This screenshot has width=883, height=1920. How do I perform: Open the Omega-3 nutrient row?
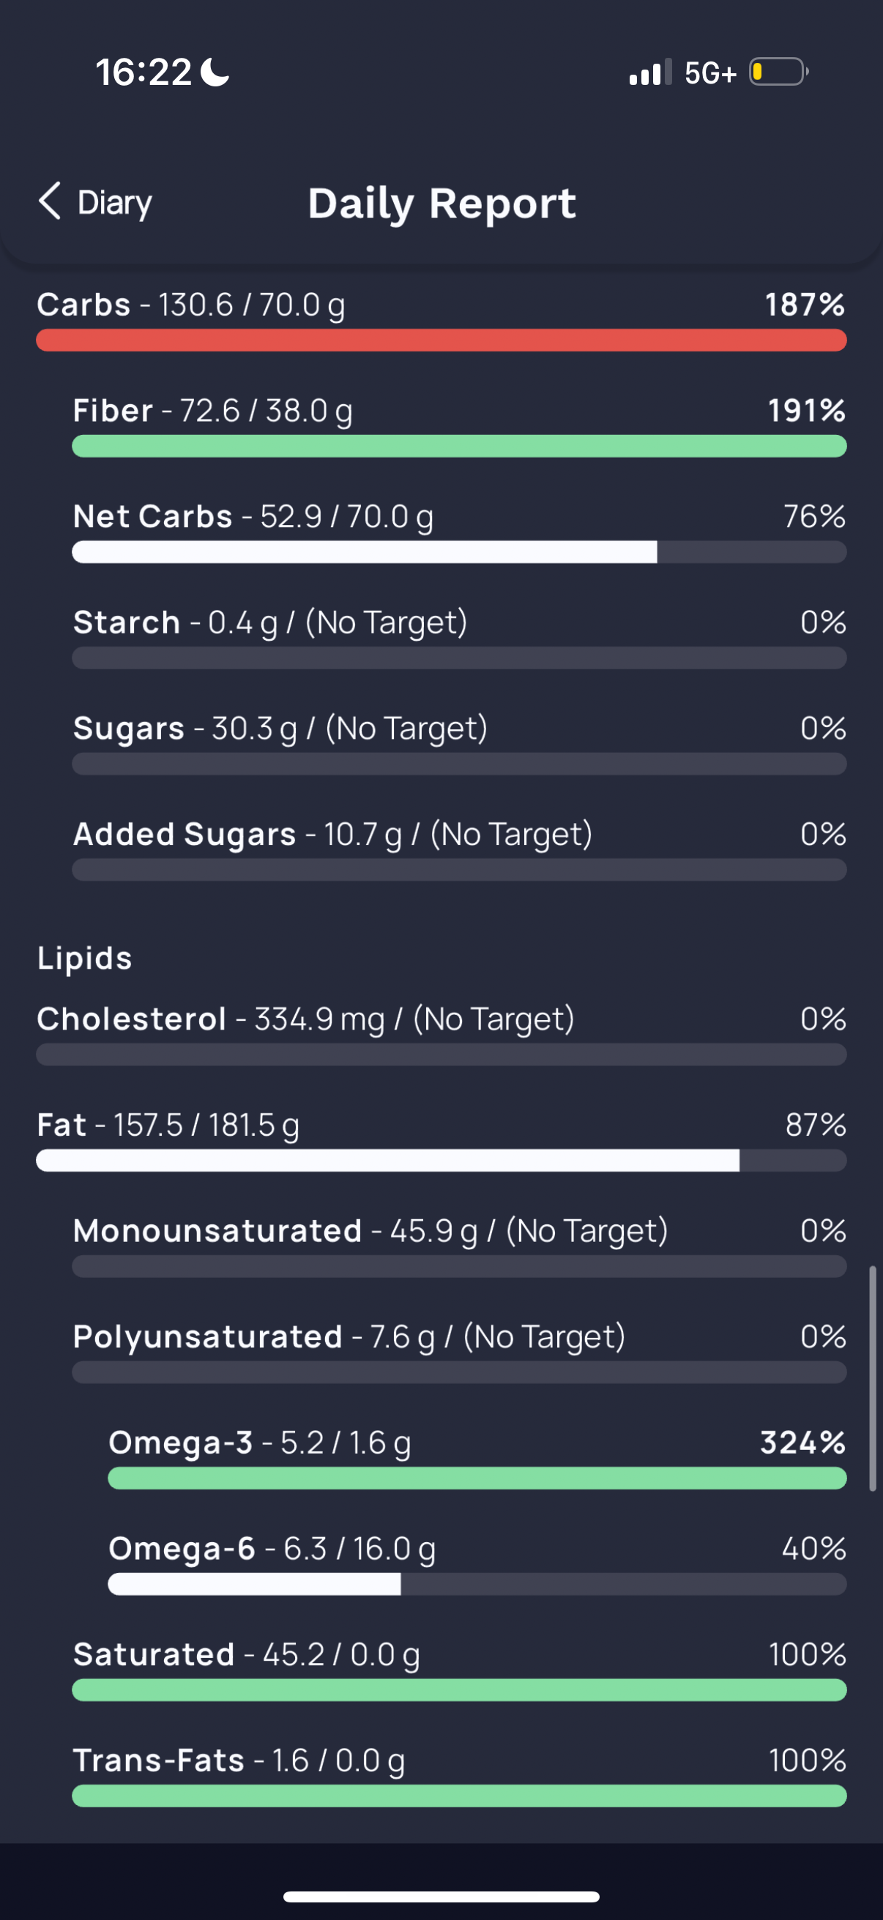pos(477,1458)
